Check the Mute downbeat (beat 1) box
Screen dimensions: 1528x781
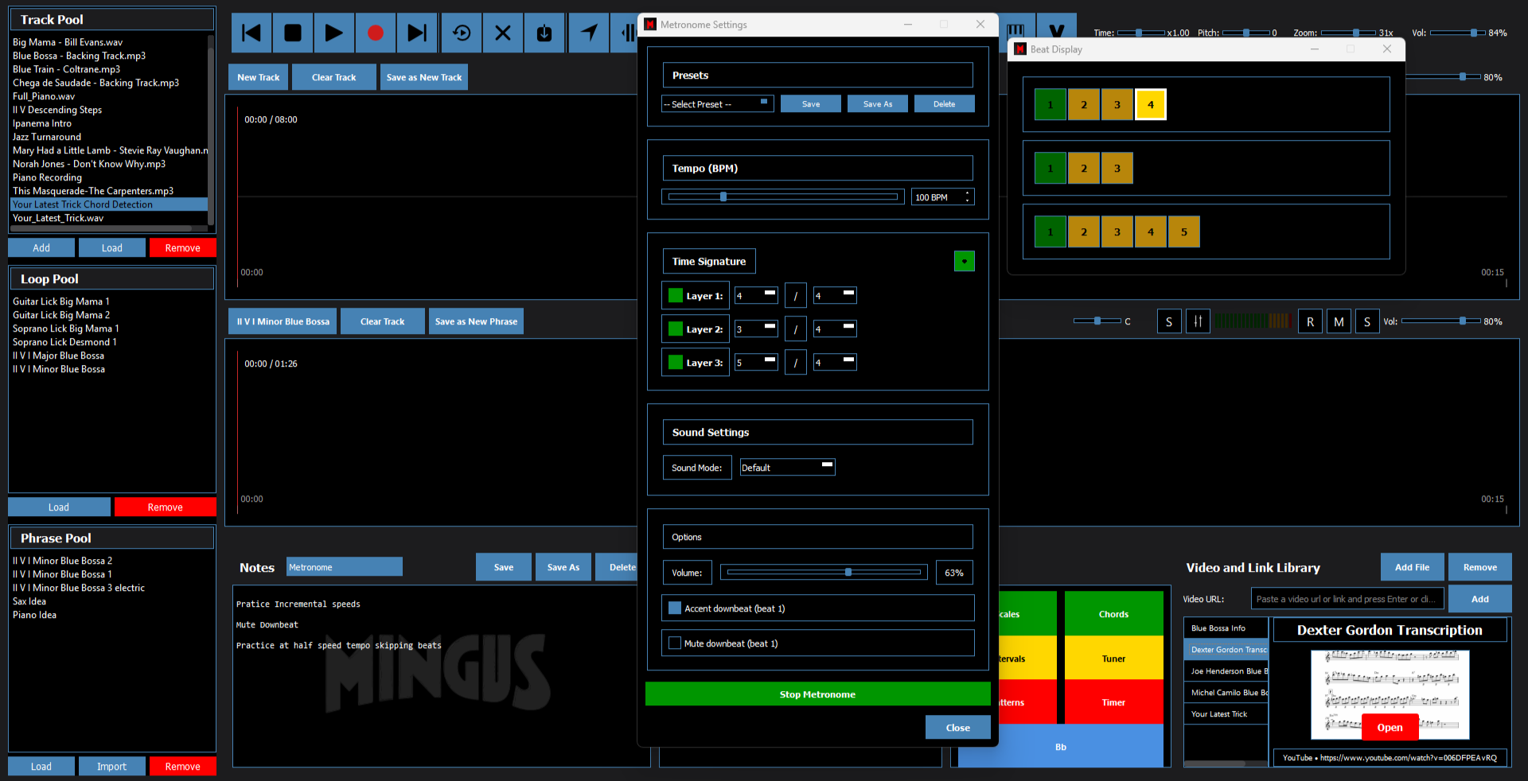pos(675,643)
